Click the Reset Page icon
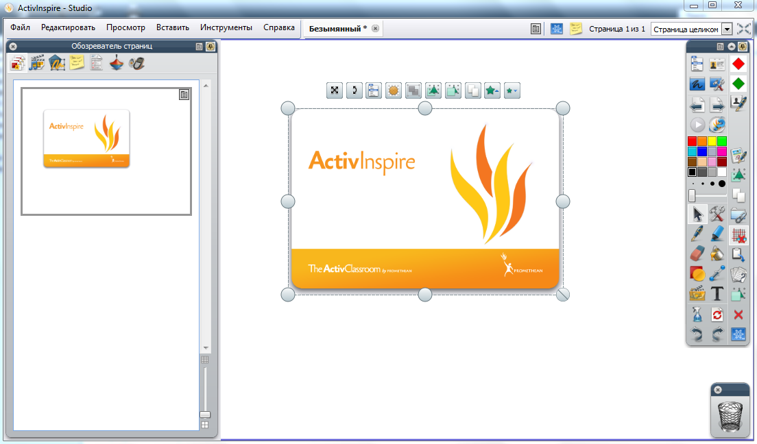 pyautogui.click(x=717, y=314)
